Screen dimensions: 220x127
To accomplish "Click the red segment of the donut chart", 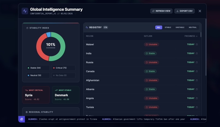I will [39, 48].
